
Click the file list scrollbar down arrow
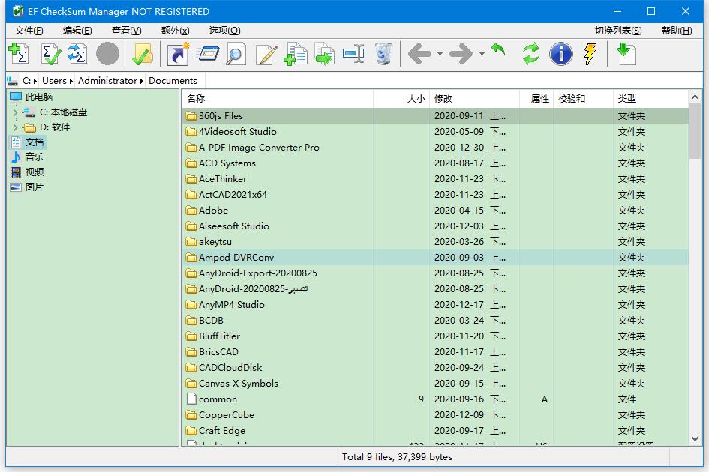click(695, 438)
